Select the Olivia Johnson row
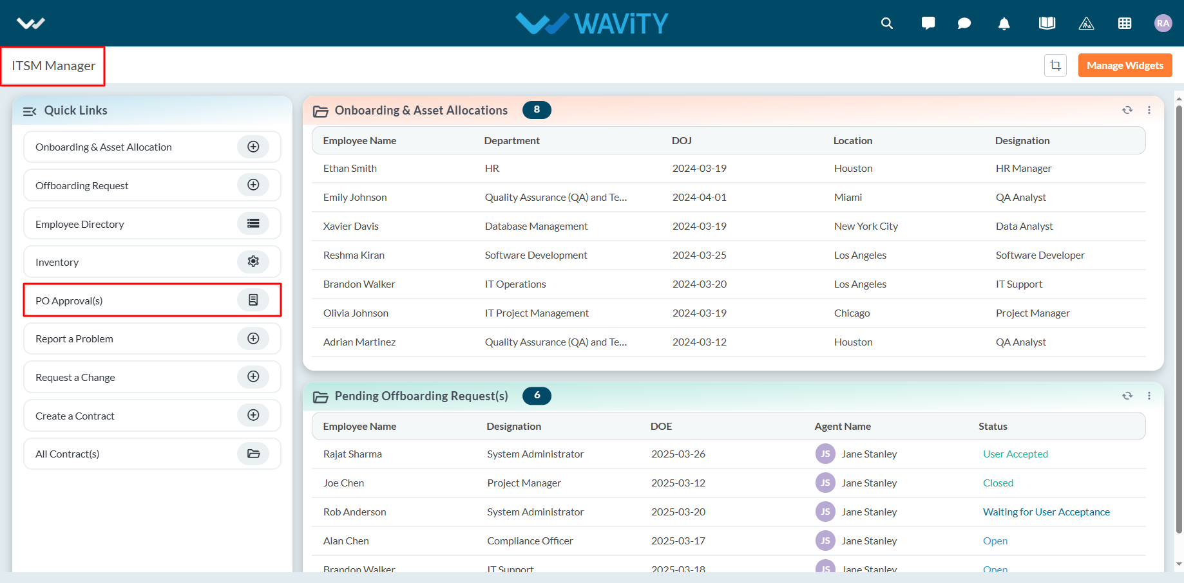Image resolution: width=1184 pixels, height=583 pixels. [x=729, y=313]
